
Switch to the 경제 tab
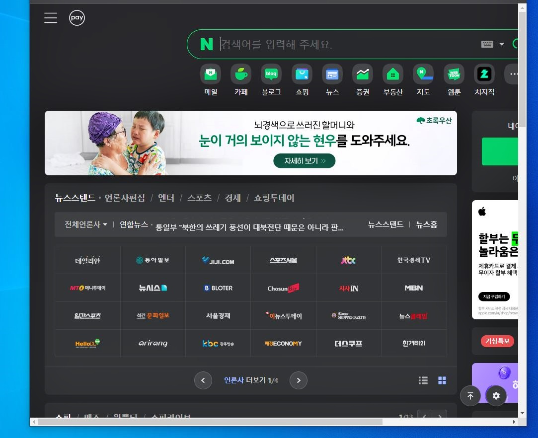[232, 198]
